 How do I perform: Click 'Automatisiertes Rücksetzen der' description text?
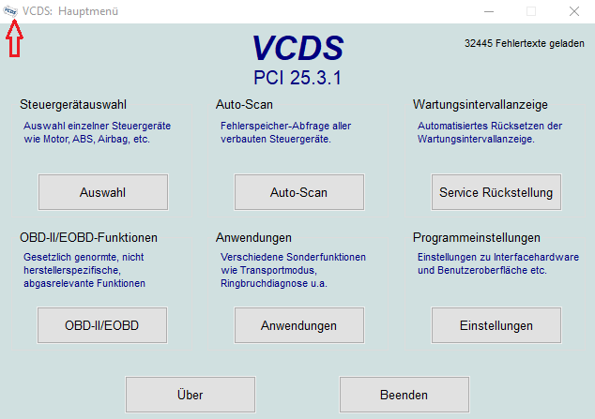coord(490,126)
